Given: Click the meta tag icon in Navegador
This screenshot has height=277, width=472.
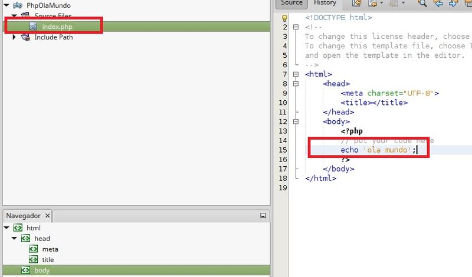Looking at the screenshot, I should pyautogui.click(x=34, y=249).
